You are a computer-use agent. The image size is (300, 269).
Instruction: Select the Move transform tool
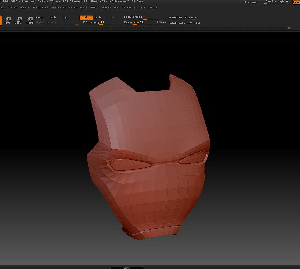point(7,20)
